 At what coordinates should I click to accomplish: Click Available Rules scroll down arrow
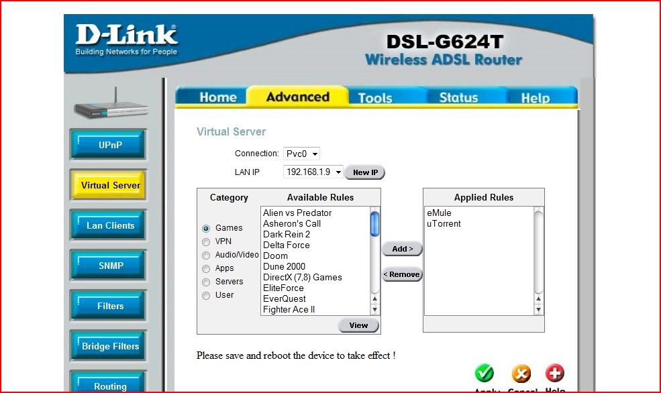point(374,310)
